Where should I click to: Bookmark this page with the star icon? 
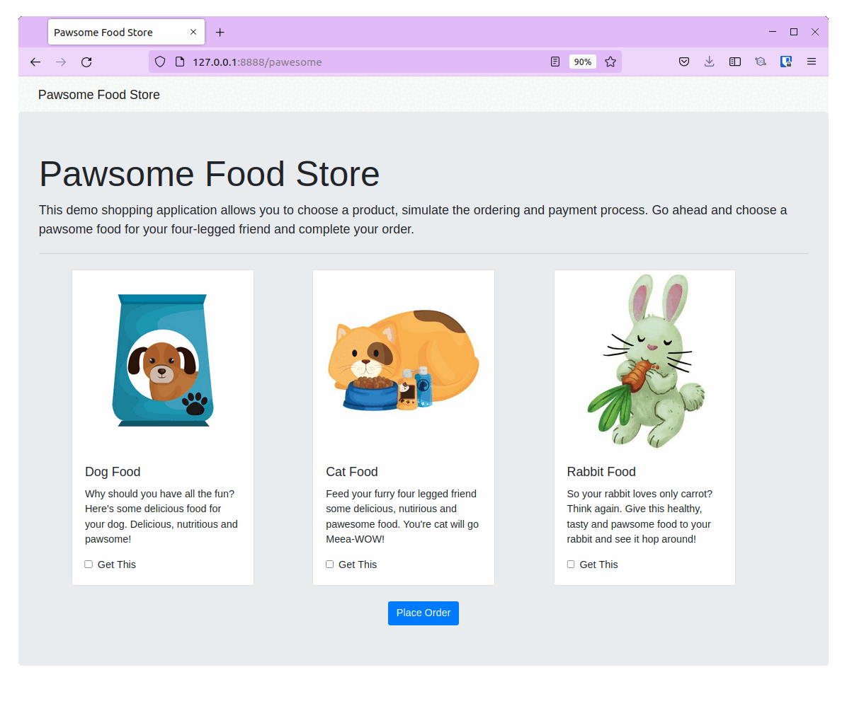point(610,62)
